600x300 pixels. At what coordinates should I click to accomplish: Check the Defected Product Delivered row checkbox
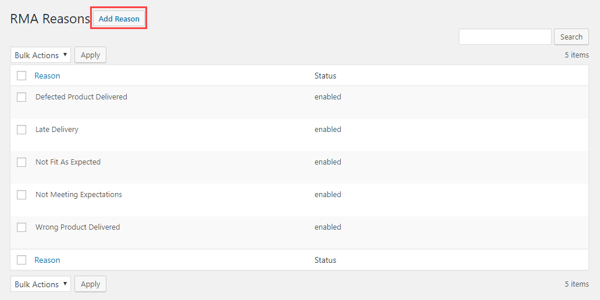(22, 97)
